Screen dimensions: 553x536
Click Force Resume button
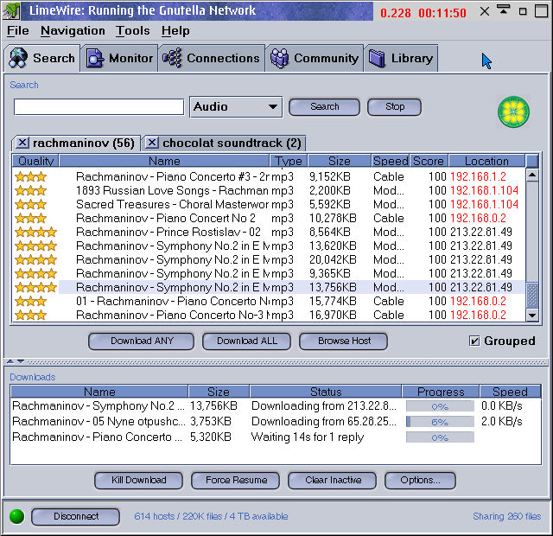[x=236, y=481]
